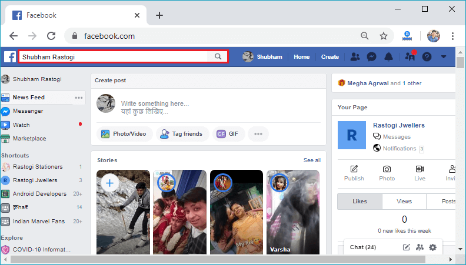Click the browser extension icon
The width and height of the screenshot is (466, 265).
click(407, 36)
